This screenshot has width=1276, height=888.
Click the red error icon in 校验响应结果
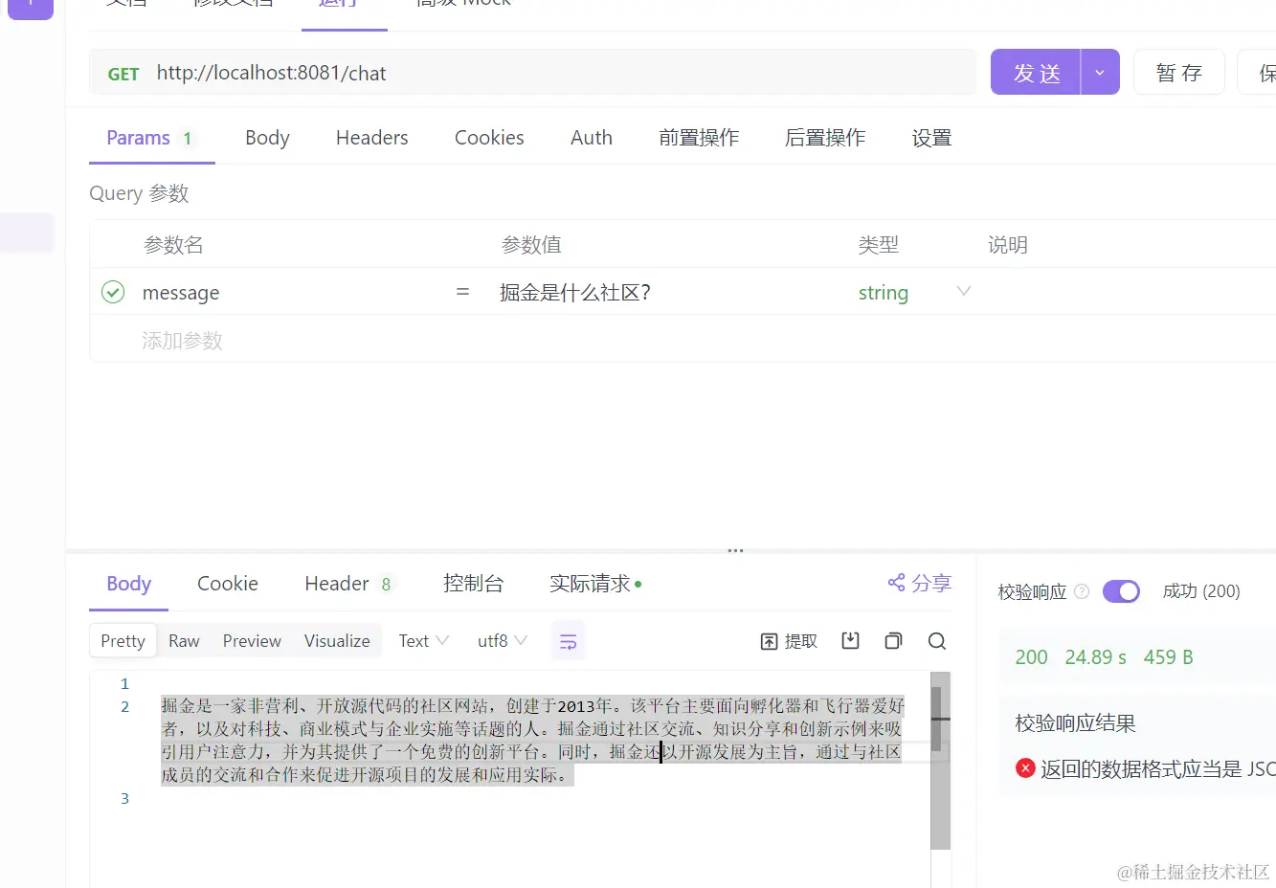point(1025,767)
